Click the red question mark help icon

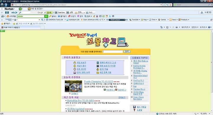coord(134,110)
